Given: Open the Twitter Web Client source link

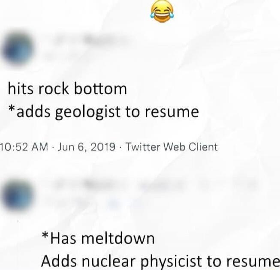Looking at the screenshot, I should click(x=172, y=147).
